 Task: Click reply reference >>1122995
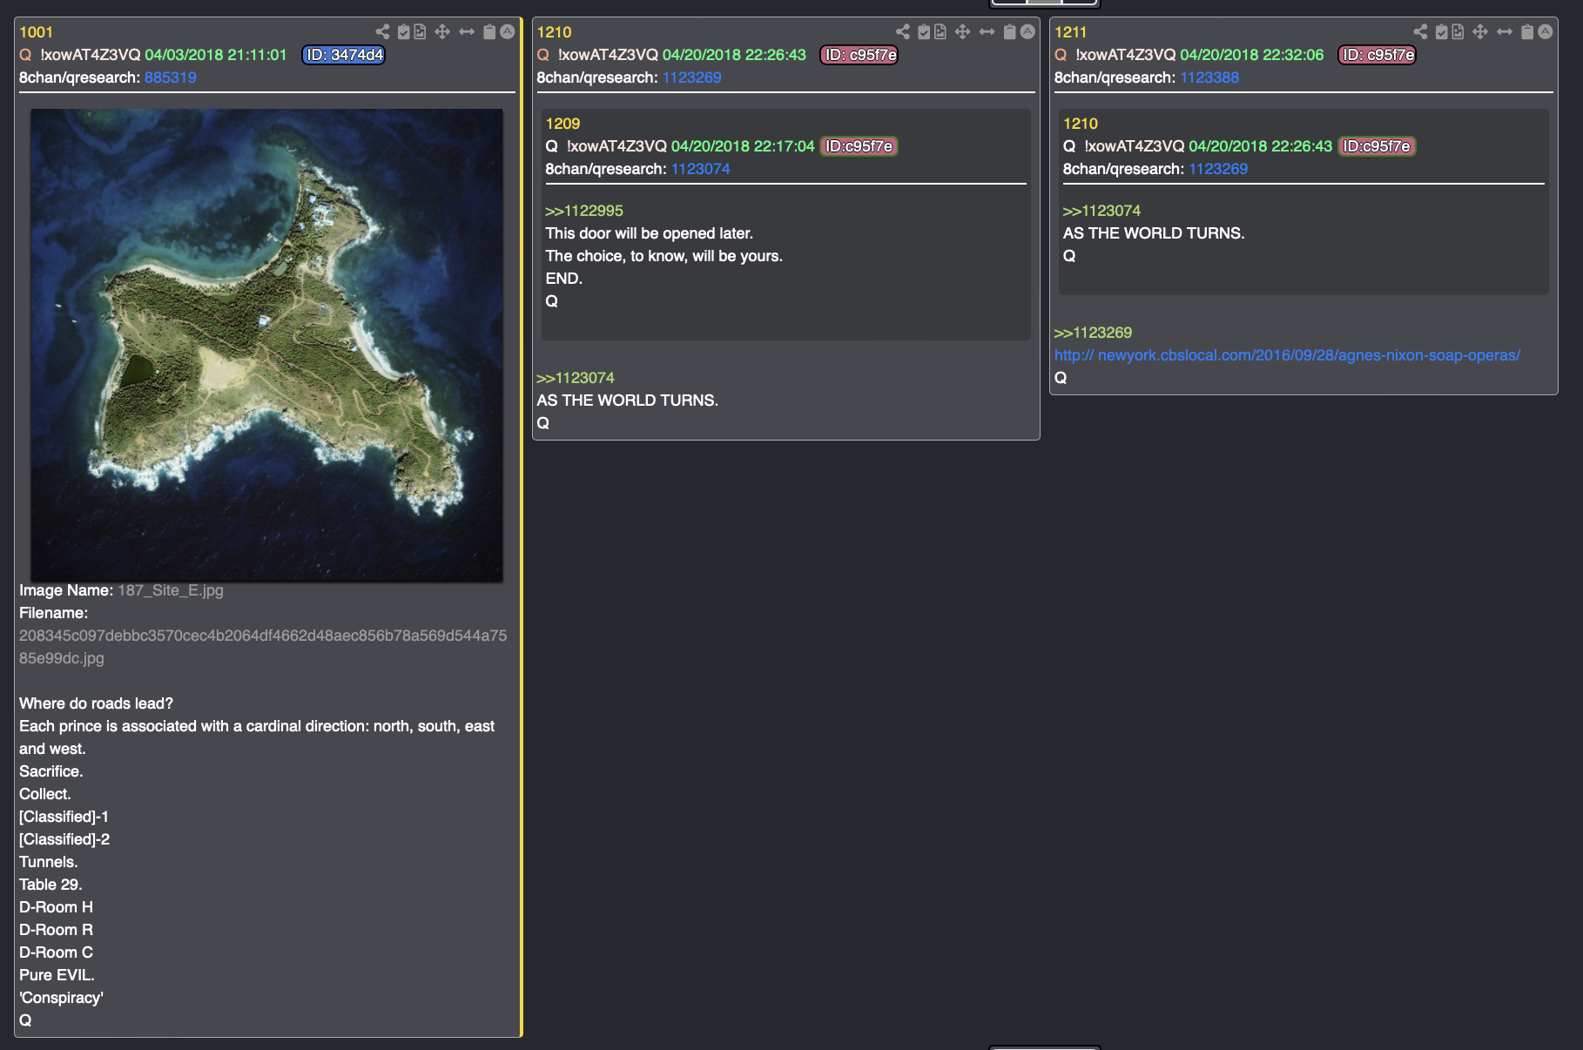(584, 211)
